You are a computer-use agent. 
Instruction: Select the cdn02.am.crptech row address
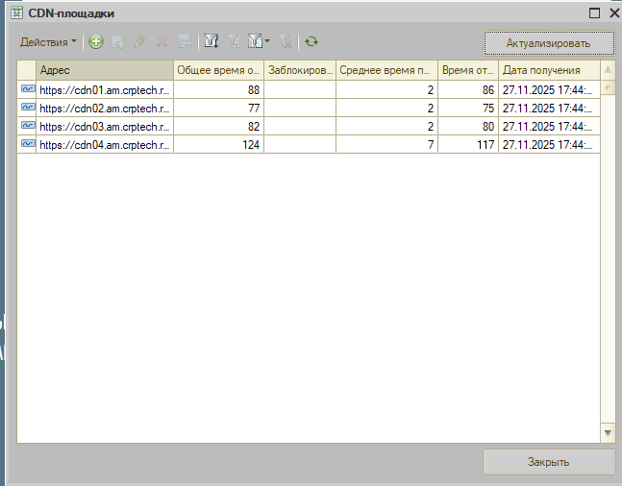tap(105, 108)
